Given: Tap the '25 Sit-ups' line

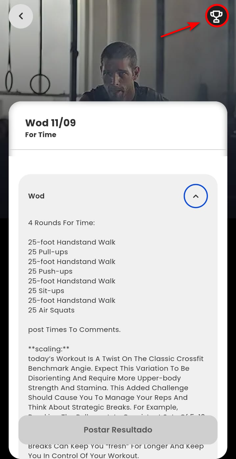Looking at the screenshot, I should pyautogui.click(x=46, y=291).
